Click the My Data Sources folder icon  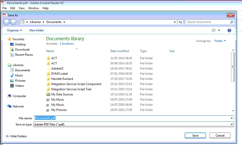tap(48, 94)
